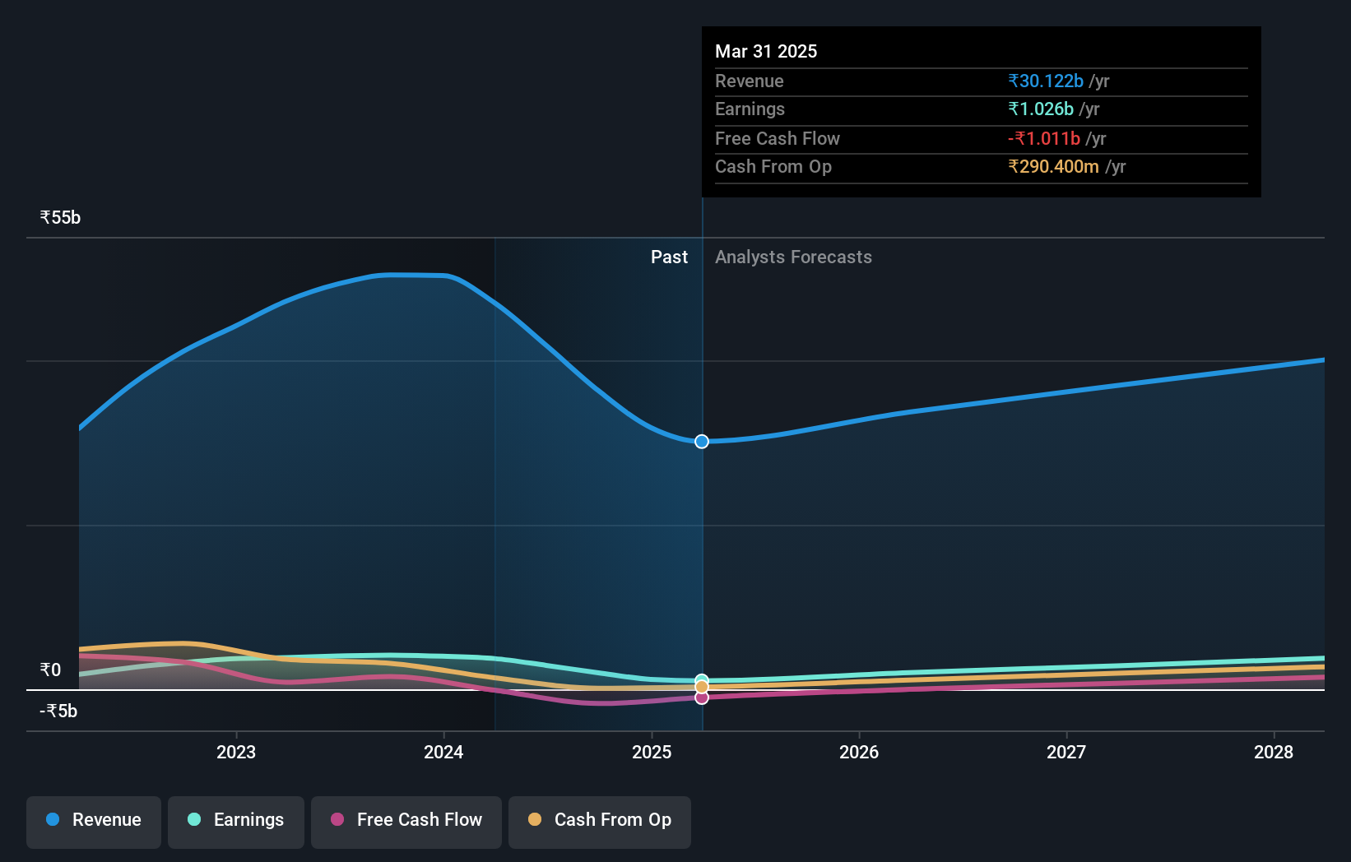Click the blue Revenue legend color dot

(53, 819)
